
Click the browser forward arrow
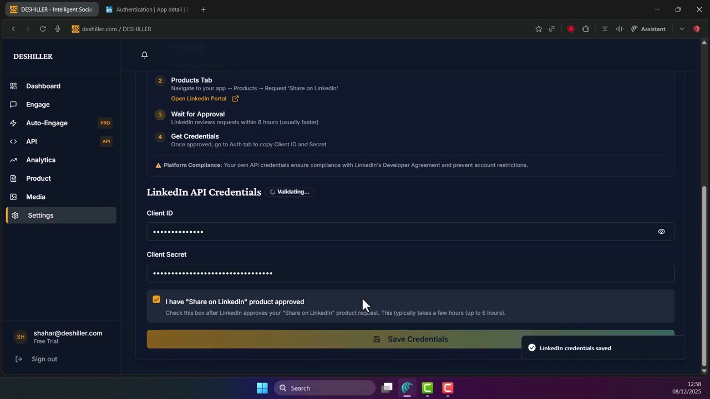28,29
